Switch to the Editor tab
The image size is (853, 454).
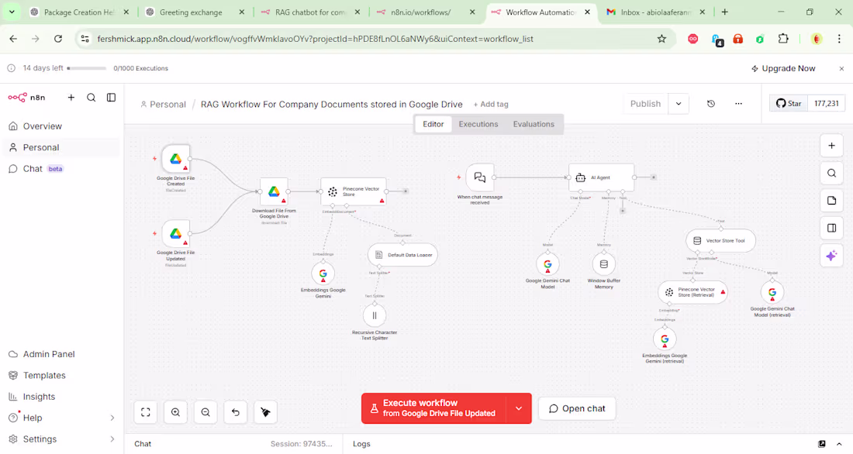433,124
